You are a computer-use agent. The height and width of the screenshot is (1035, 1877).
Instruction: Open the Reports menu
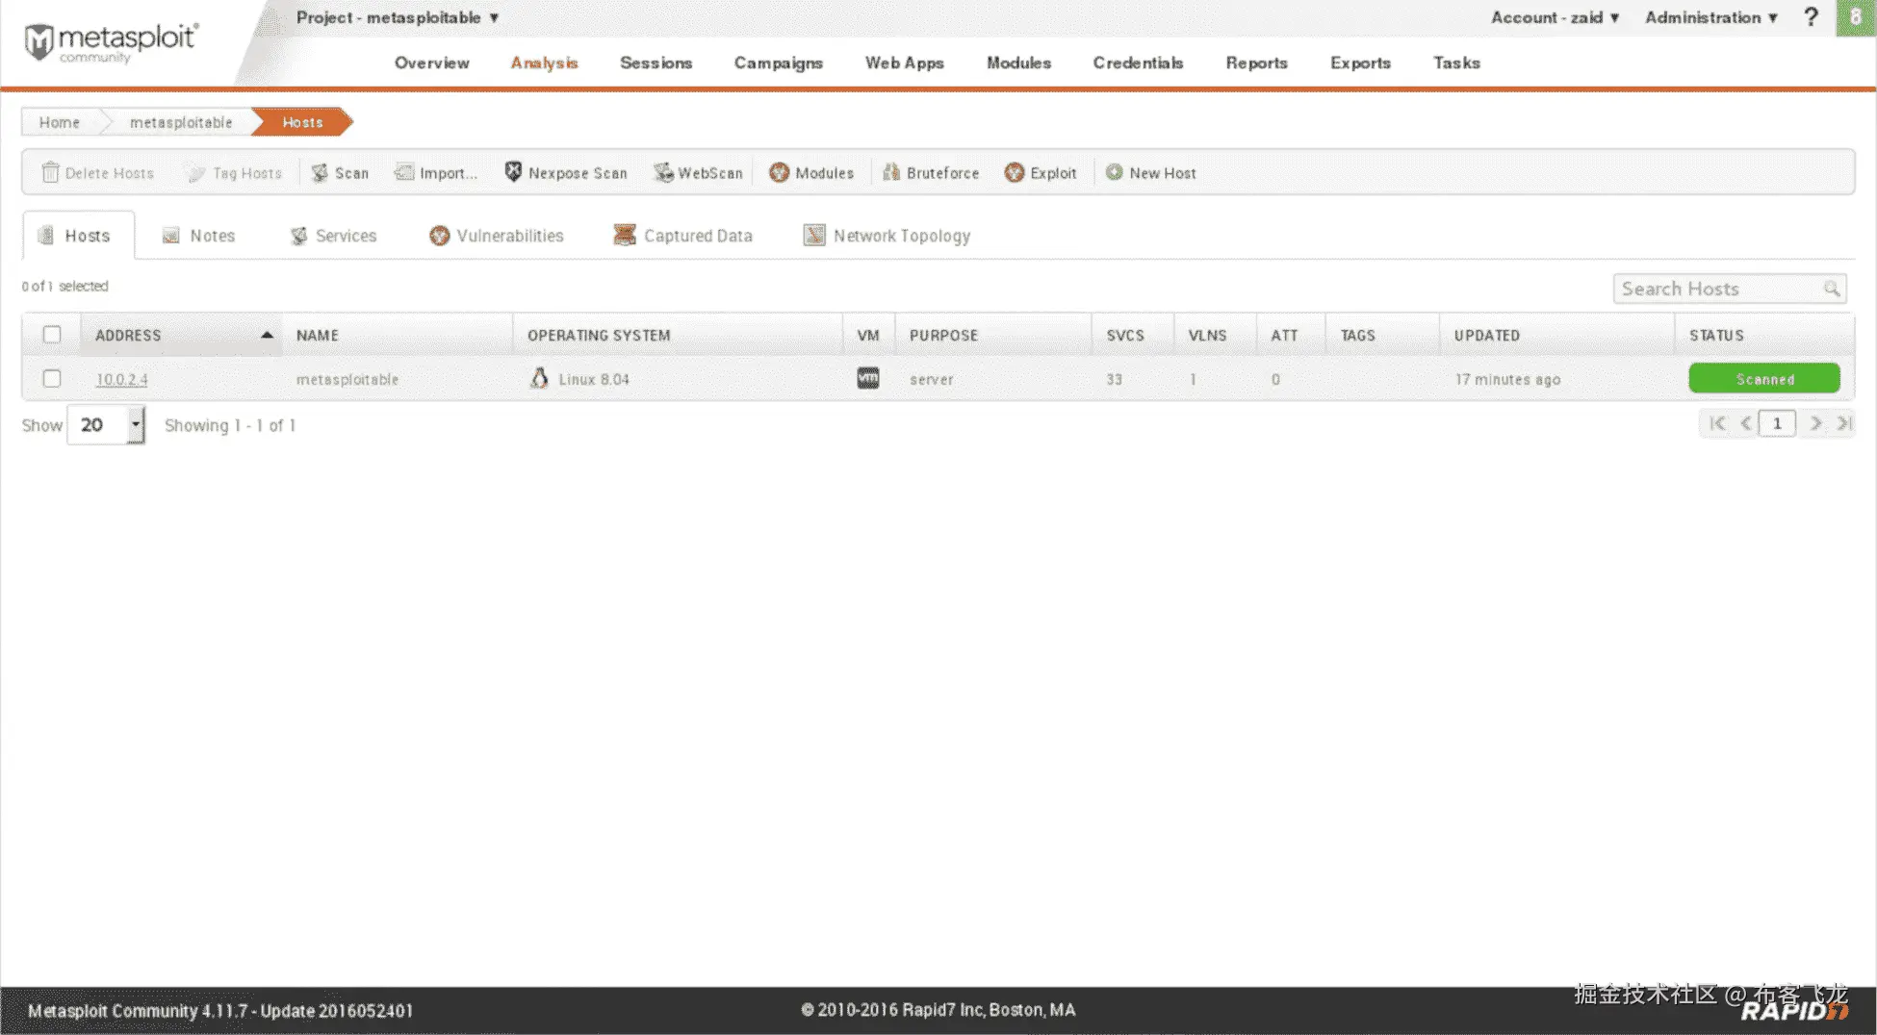[x=1257, y=63]
